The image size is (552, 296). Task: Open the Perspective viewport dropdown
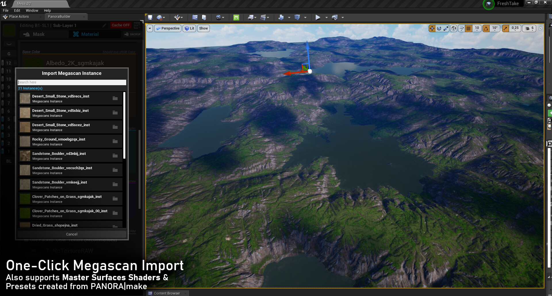coord(168,28)
